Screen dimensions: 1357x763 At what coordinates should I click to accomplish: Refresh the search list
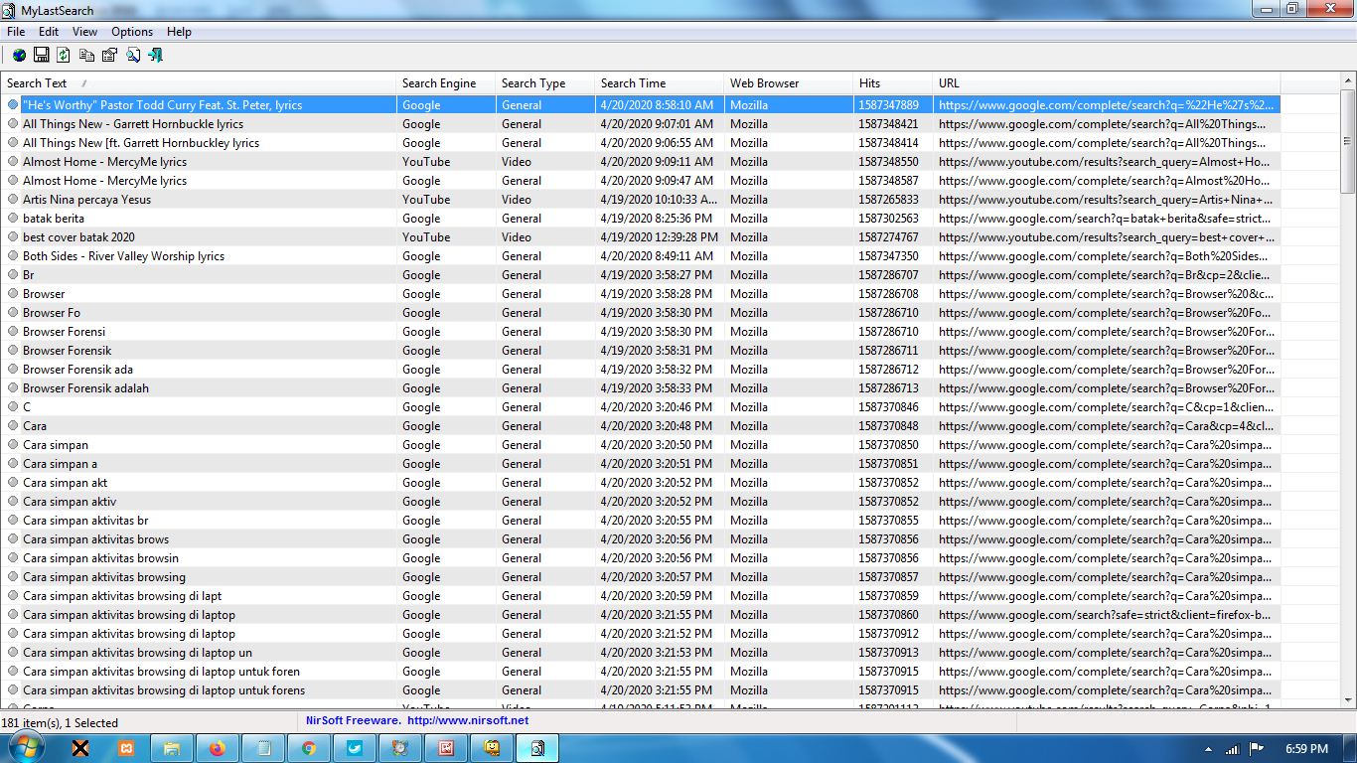click(x=64, y=56)
